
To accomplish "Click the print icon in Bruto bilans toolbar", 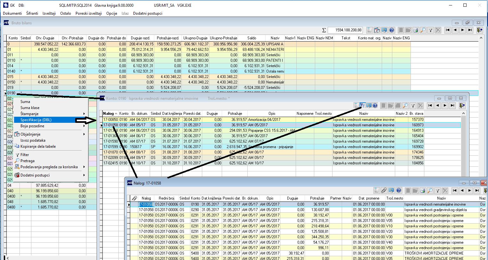I will pos(416,30).
